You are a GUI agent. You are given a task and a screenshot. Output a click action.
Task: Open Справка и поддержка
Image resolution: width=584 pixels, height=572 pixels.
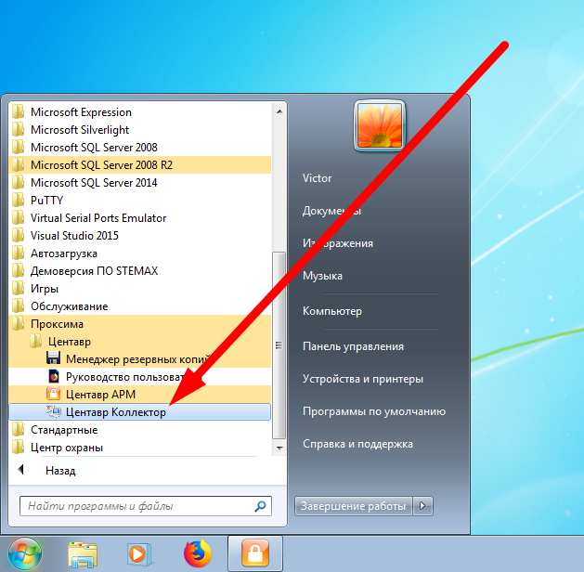click(x=357, y=444)
